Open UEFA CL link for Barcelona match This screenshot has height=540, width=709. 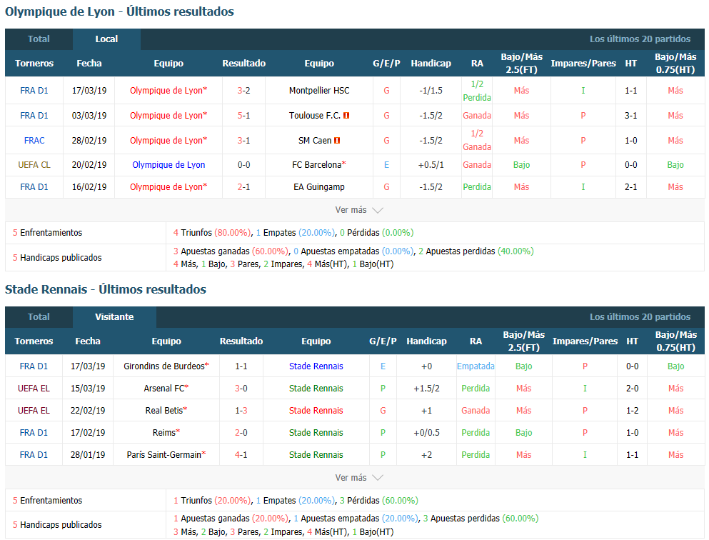click(x=34, y=164)
